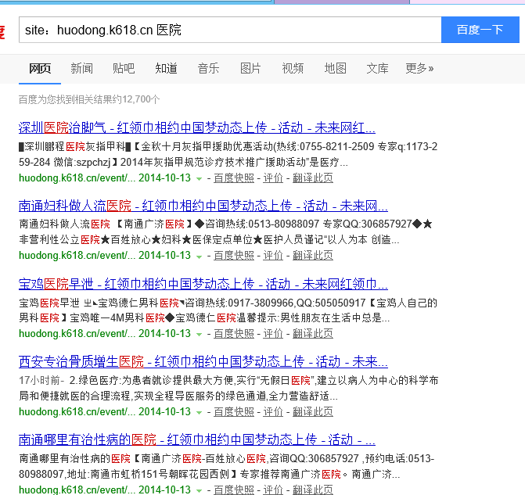Screen dimensions: 525x495
Task: Expand the 更多» menu
Action: [419, 68]
